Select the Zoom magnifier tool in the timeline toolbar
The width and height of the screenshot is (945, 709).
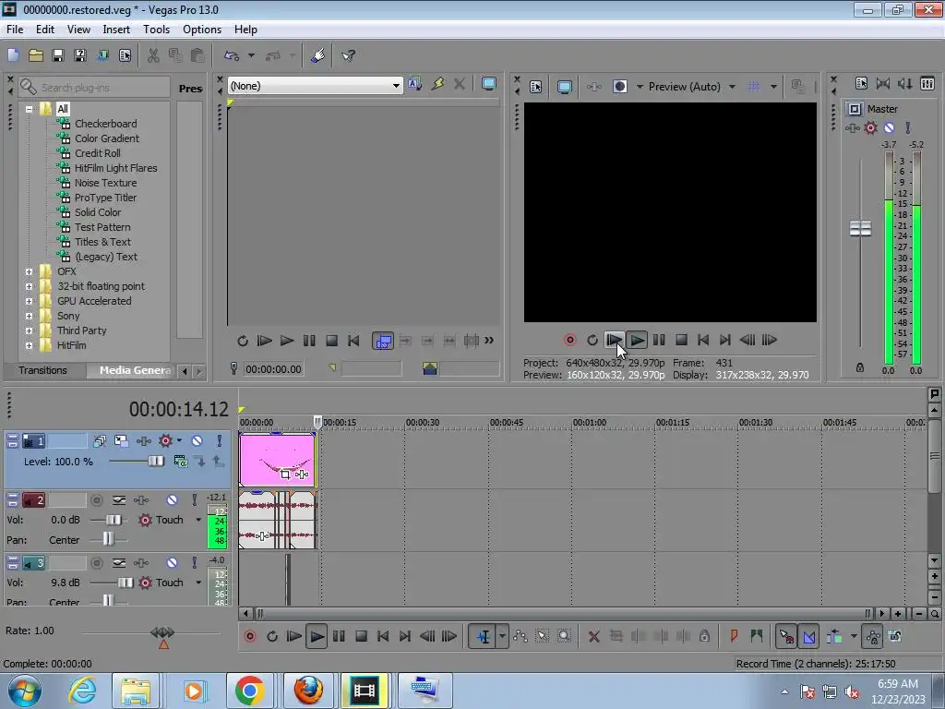[564, 636]
